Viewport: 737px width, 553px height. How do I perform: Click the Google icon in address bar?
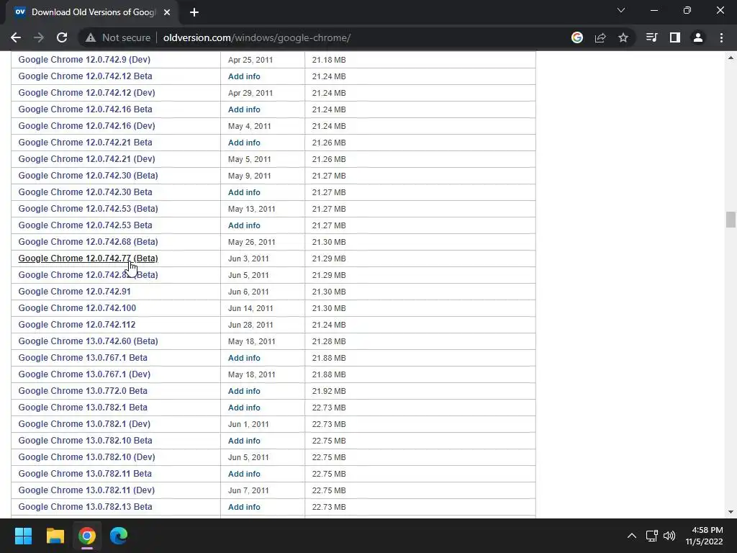577,37
